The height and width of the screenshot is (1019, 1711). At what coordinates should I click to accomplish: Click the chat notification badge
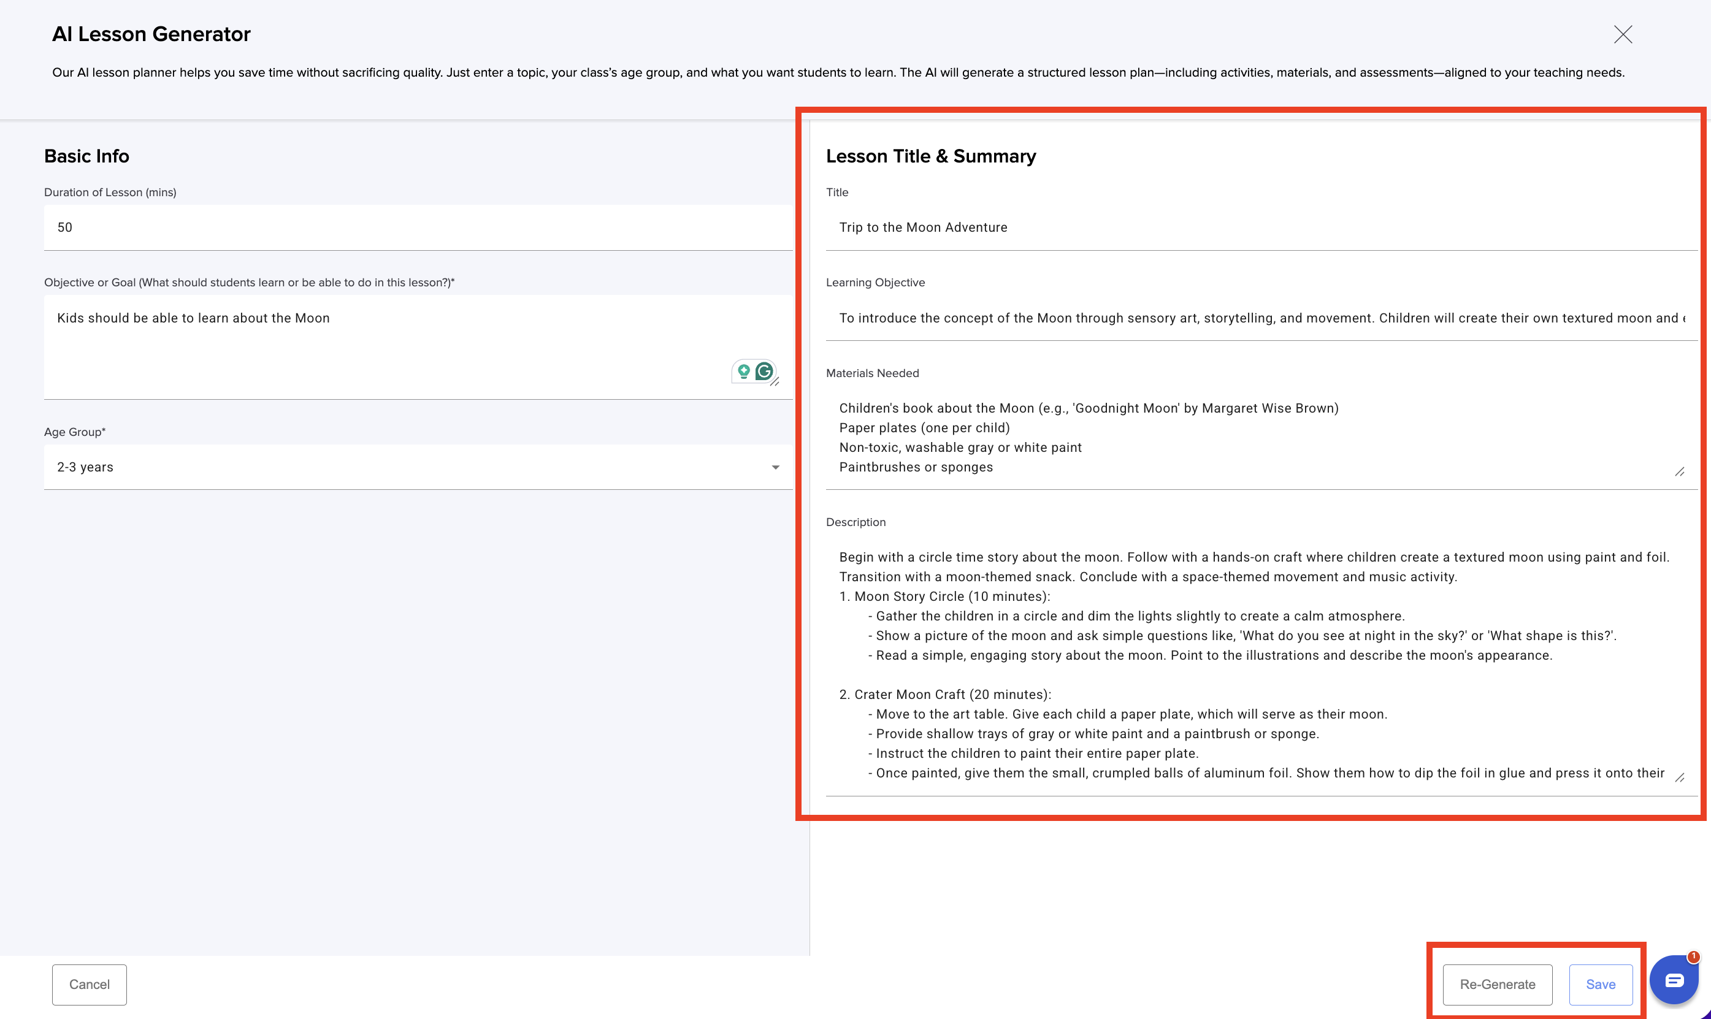[x=1693, y=956]
